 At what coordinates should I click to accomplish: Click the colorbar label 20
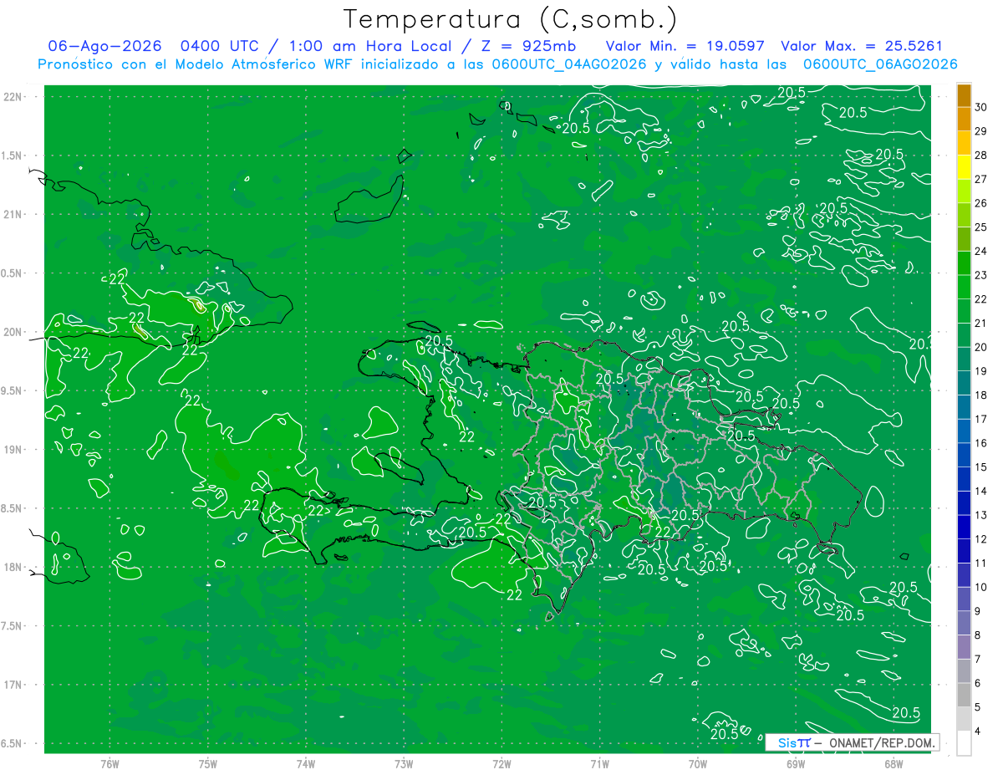click(981, 347)
